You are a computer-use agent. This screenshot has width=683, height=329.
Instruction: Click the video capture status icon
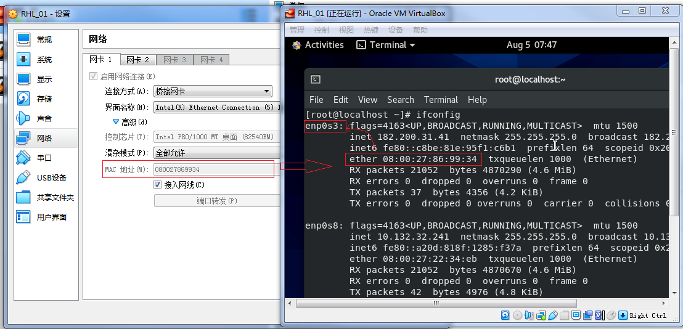click(587, 315)
